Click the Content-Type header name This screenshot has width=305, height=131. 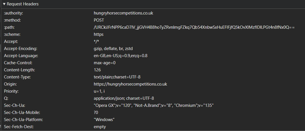click(x=17, y=77)
